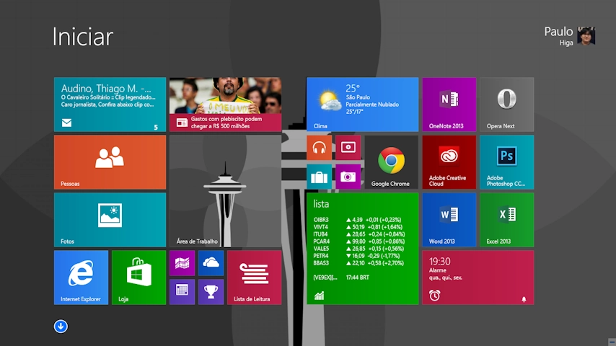Click the VALE5 stock row

(x=359, y=249)
